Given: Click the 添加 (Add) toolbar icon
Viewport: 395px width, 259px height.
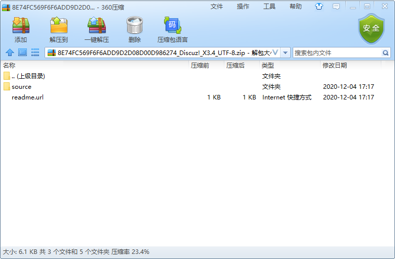Looking at the screenshot, I should click(21, 29).
